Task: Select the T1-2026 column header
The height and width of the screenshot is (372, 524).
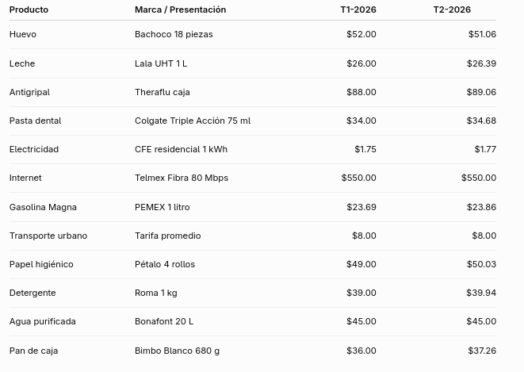Action: tap(358, 10)
